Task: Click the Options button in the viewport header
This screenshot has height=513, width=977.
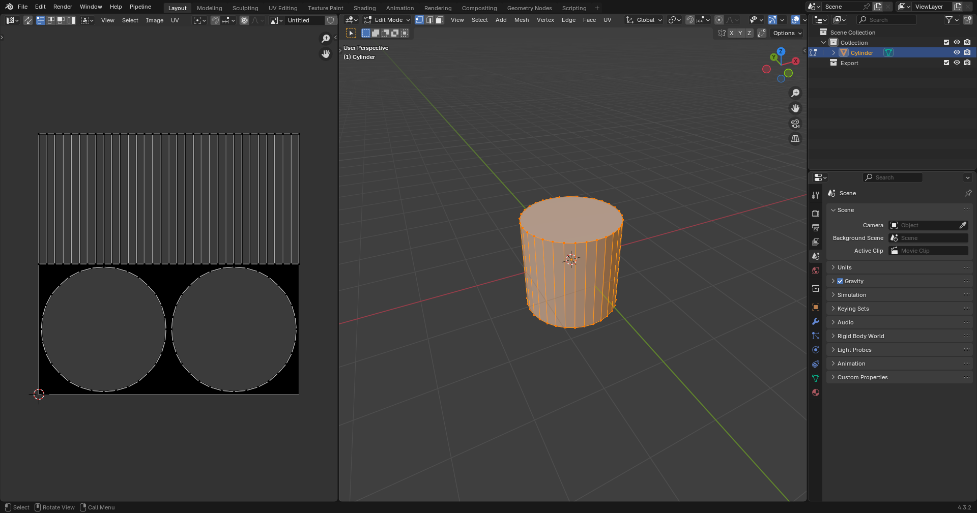Action: pyautogui.click(x=786, y=33)
